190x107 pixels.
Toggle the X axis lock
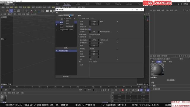coord(31,11)
